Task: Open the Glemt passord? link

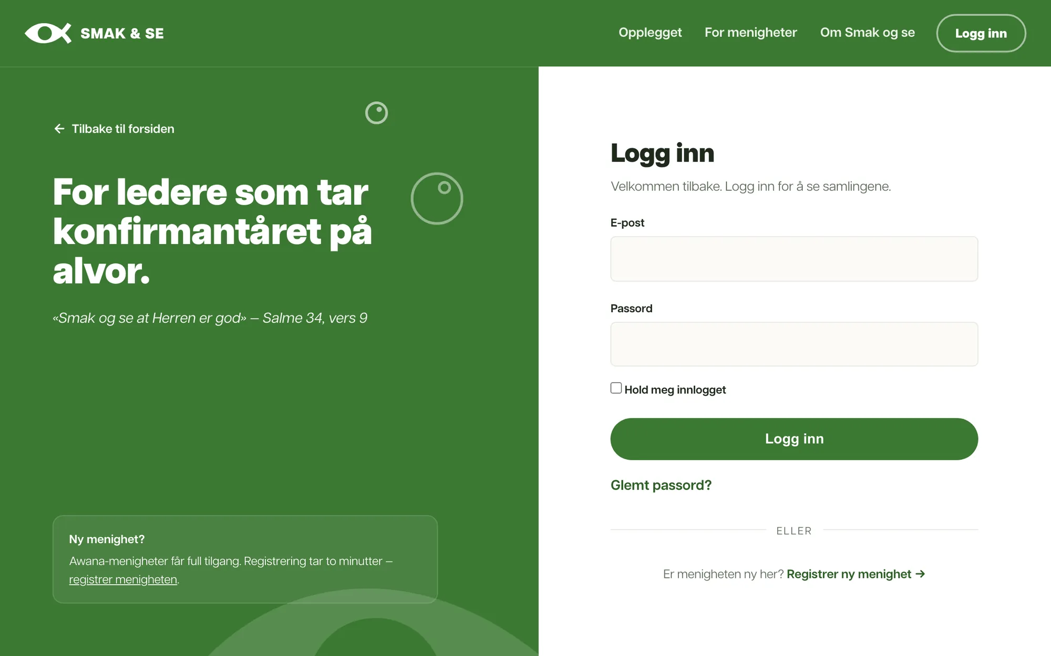Action: click(x=661, y=485)
